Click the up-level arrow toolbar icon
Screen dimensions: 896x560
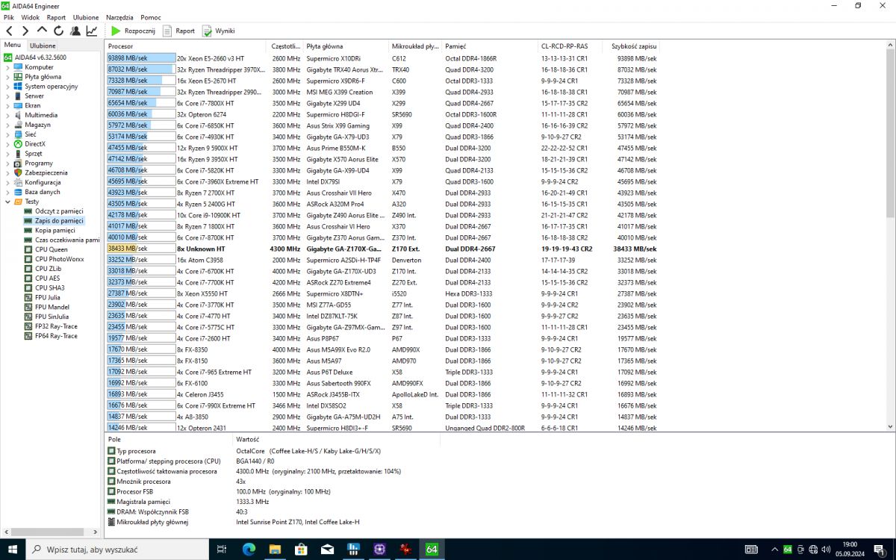(x=42, y=31)
